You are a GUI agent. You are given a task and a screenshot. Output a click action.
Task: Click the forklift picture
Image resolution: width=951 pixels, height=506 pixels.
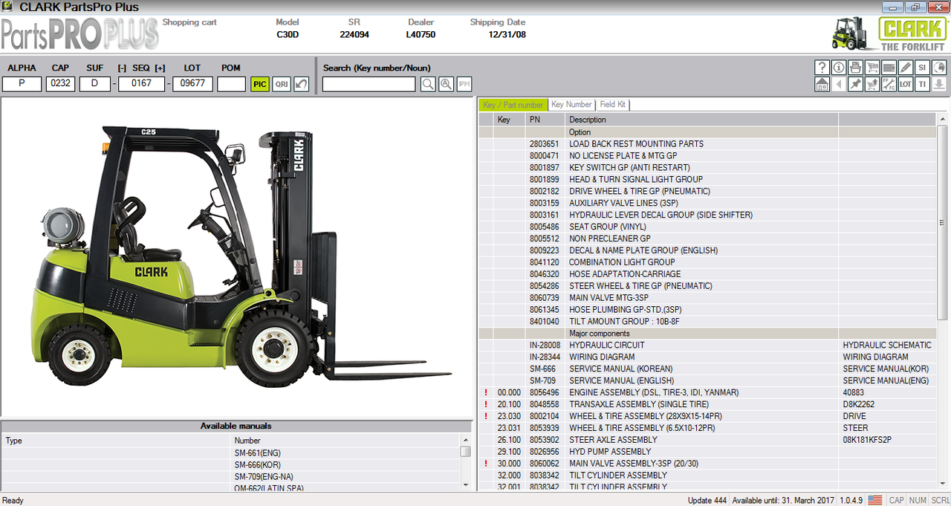click(x=240, y=256)
